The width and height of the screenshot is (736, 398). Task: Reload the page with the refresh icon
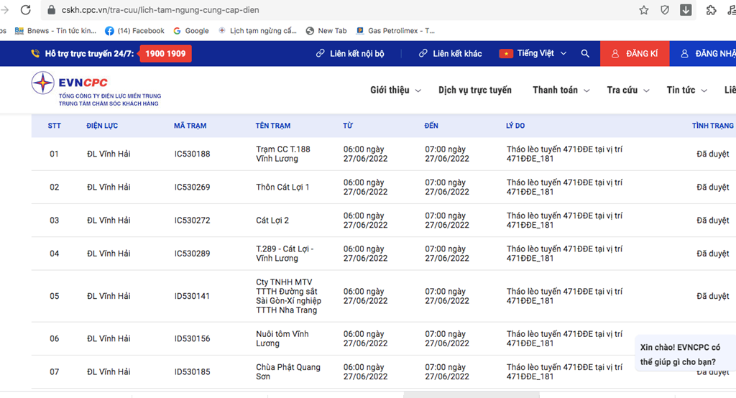[x=26, y=10]
